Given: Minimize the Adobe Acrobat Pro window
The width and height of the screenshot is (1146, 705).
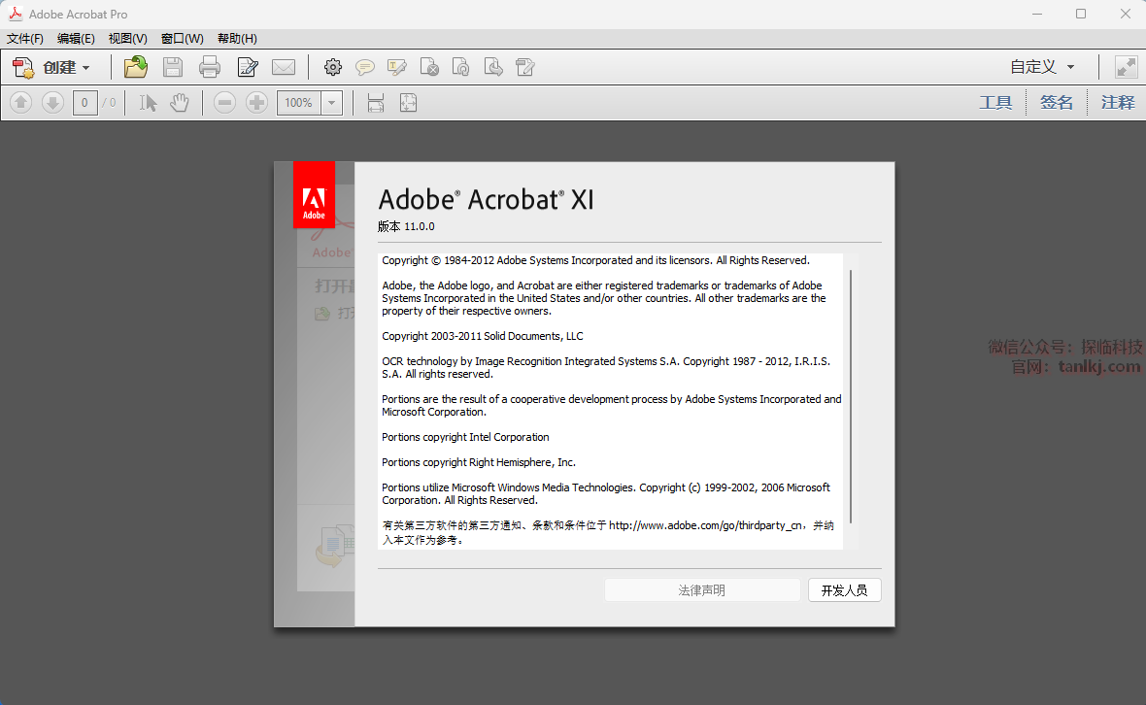Looking at the screenshot, I should [1037, 14].
